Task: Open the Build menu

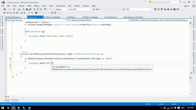Action: [x=29, y=6]
